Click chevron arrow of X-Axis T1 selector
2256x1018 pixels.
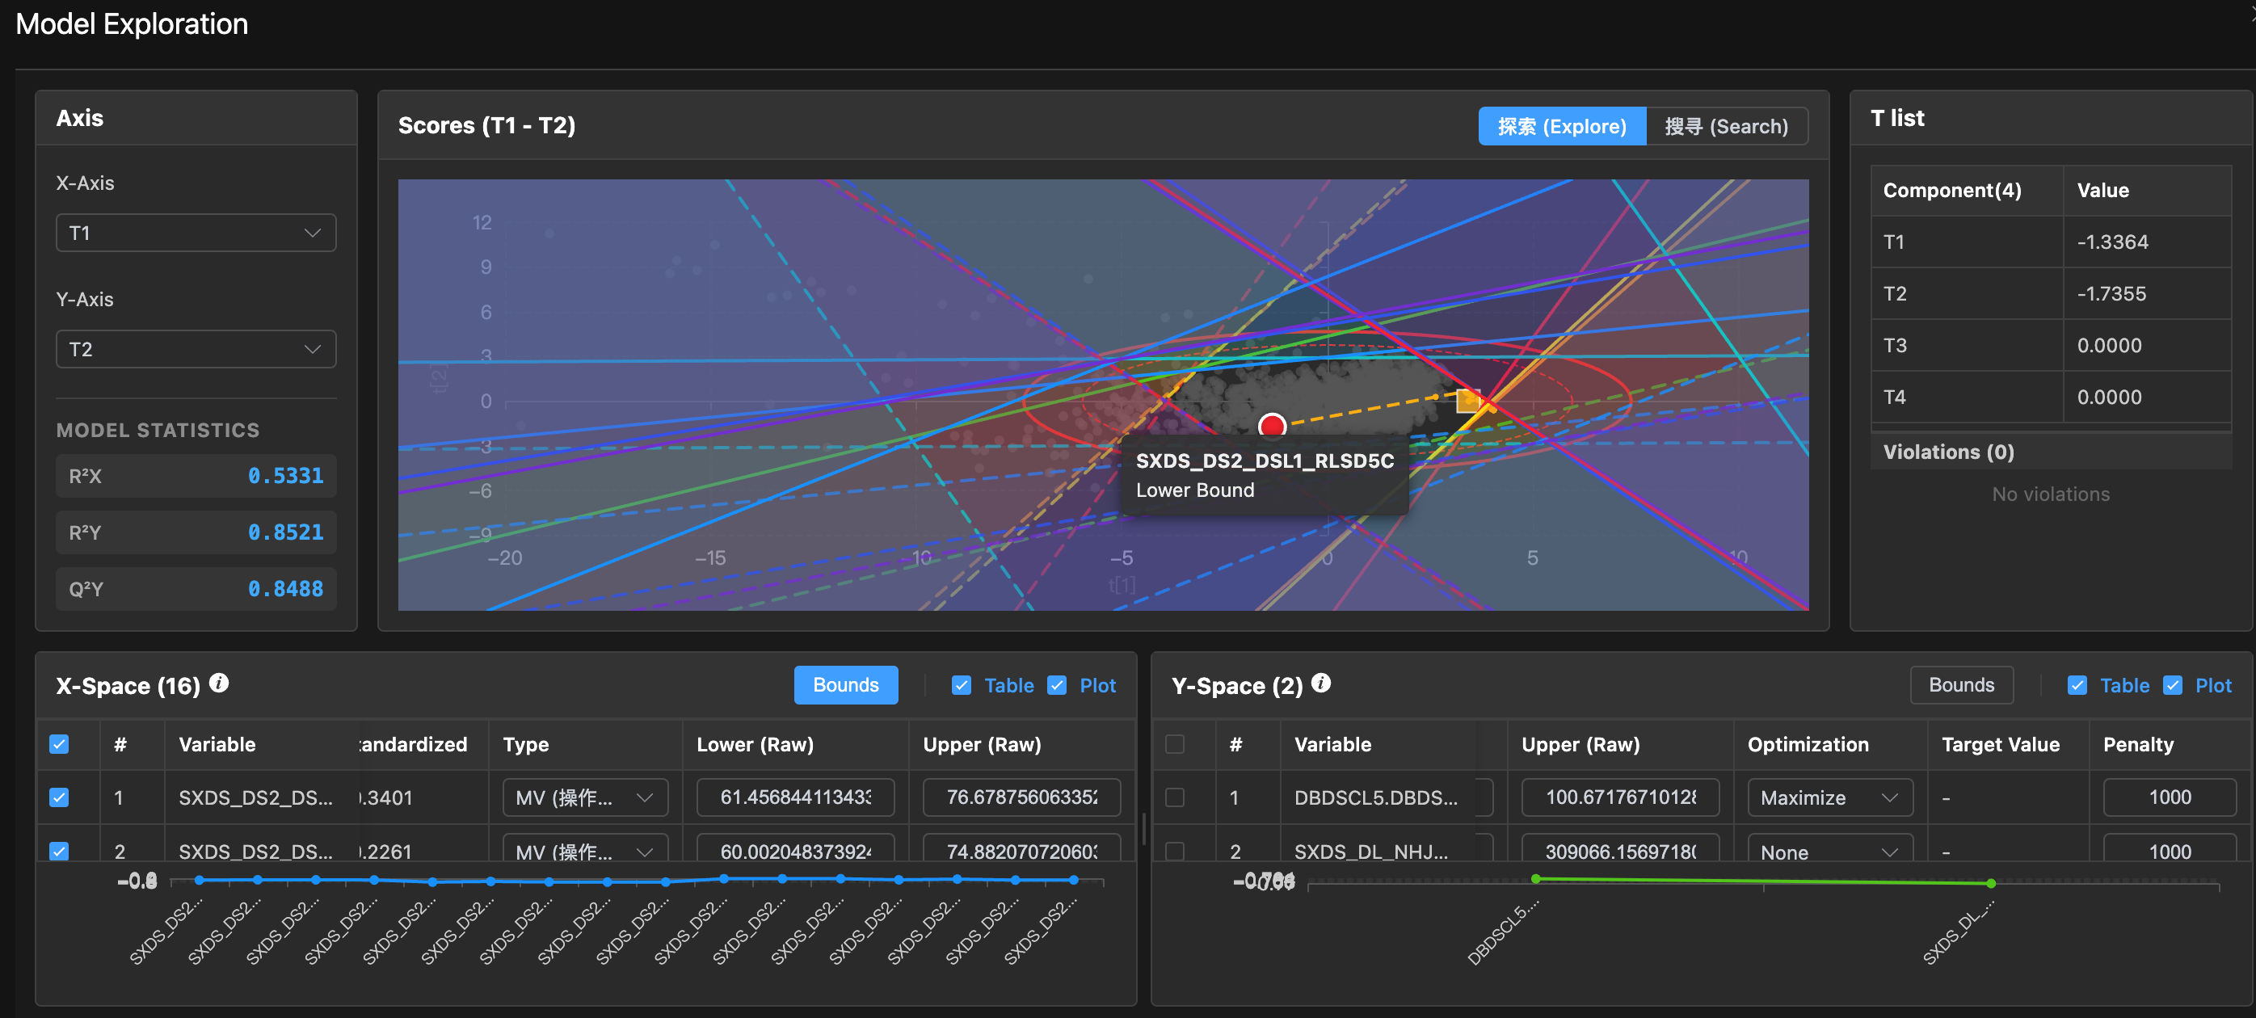tap(312, 233)
